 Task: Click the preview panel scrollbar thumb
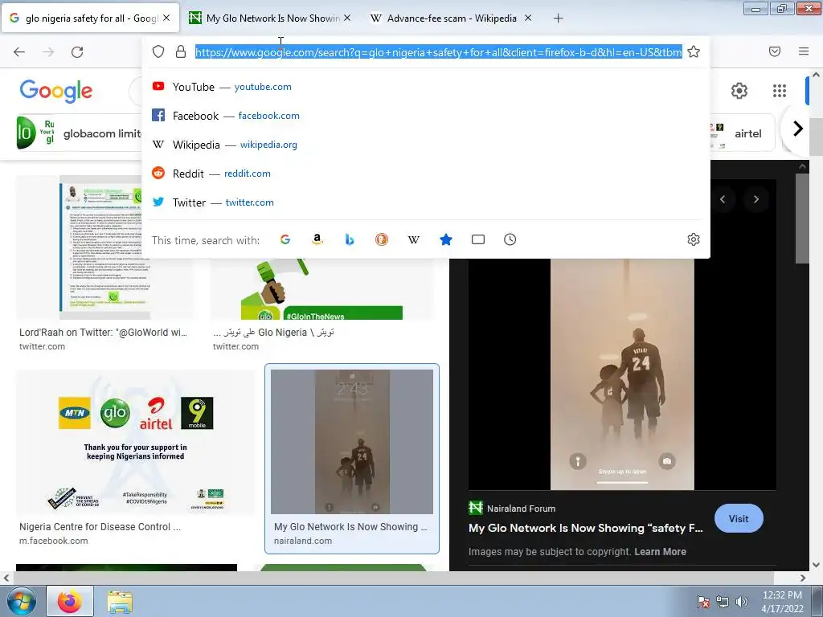coord(802,218)
